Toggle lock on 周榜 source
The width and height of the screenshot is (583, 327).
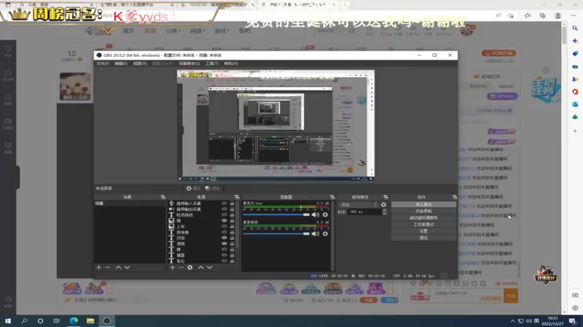[232, 243]
